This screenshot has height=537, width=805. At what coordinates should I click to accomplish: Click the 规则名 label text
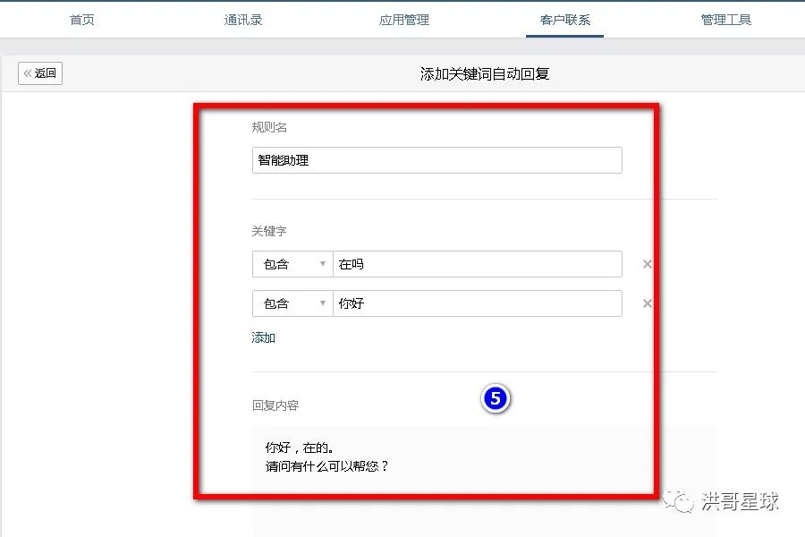269,127
